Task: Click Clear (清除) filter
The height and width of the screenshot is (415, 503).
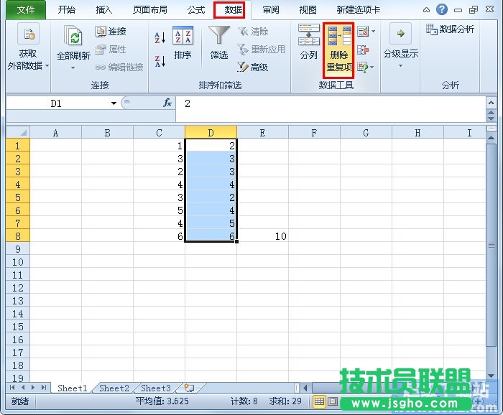Action: click(253, 32)
